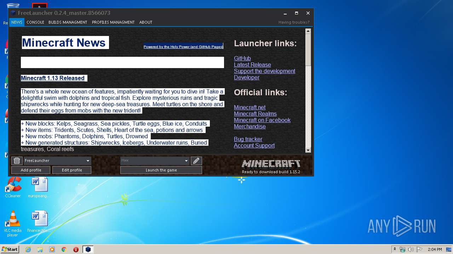Click the Edit profile button
The height and width of the screenshot is (254, 453).
pyautogui.click(x=72, y=170)
